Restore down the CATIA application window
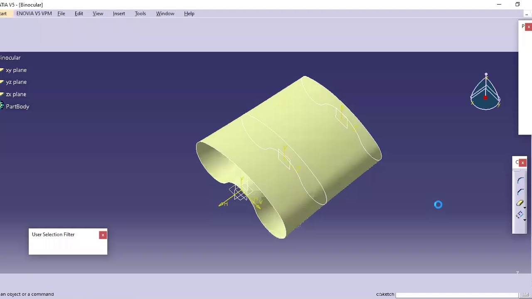 pos(517,5)
